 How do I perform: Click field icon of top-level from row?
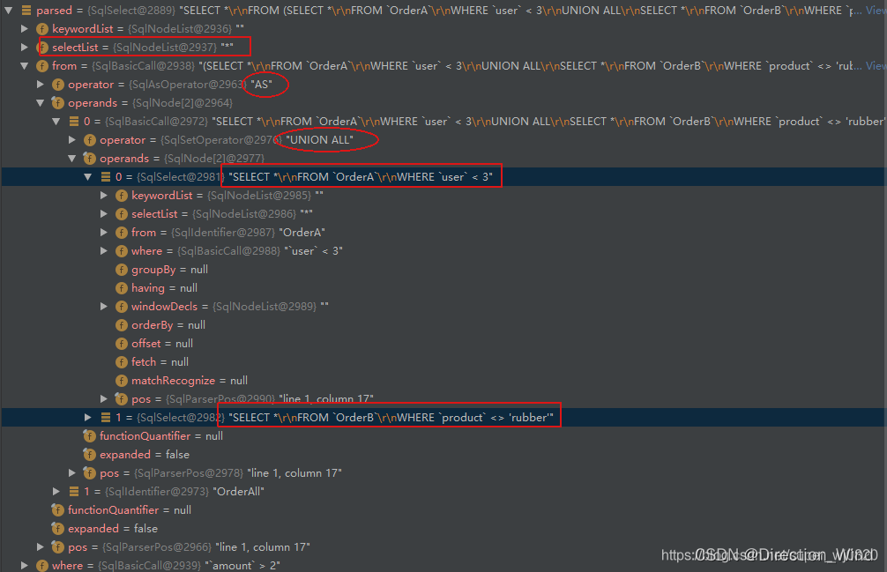click(41, 66)
